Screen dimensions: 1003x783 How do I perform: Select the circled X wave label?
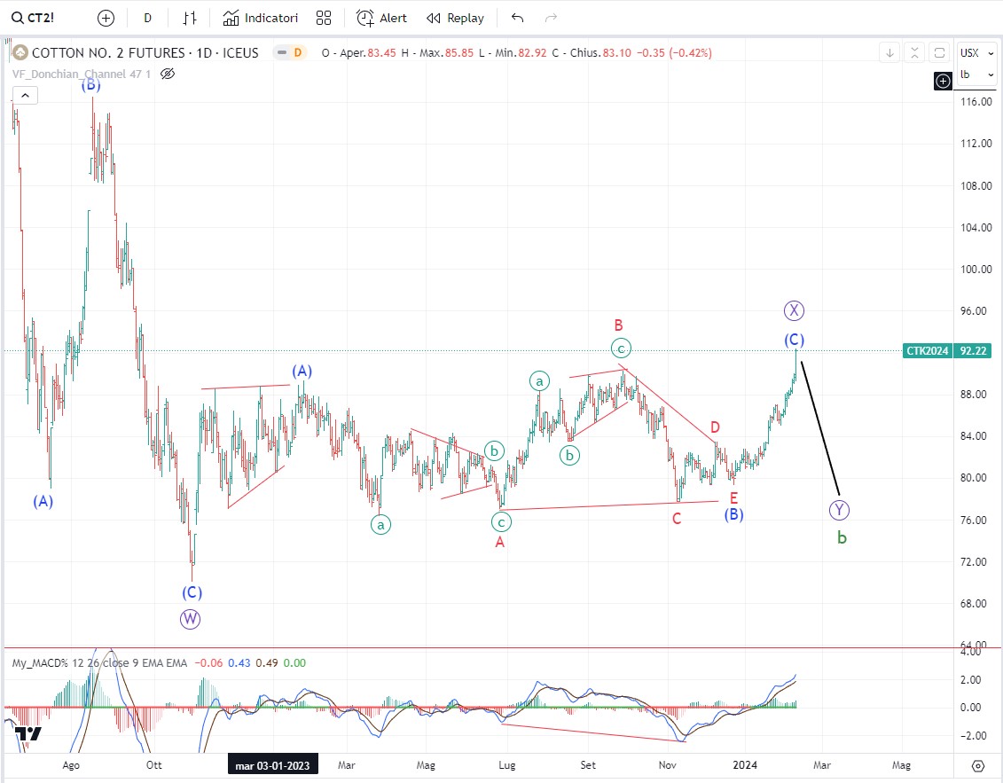(794, 311)
